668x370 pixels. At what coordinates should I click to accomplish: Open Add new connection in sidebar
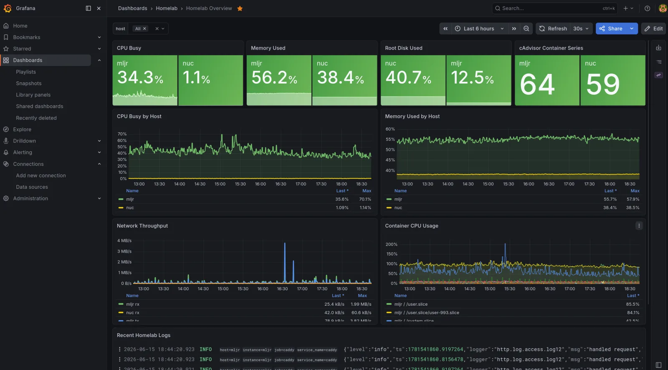41,176
